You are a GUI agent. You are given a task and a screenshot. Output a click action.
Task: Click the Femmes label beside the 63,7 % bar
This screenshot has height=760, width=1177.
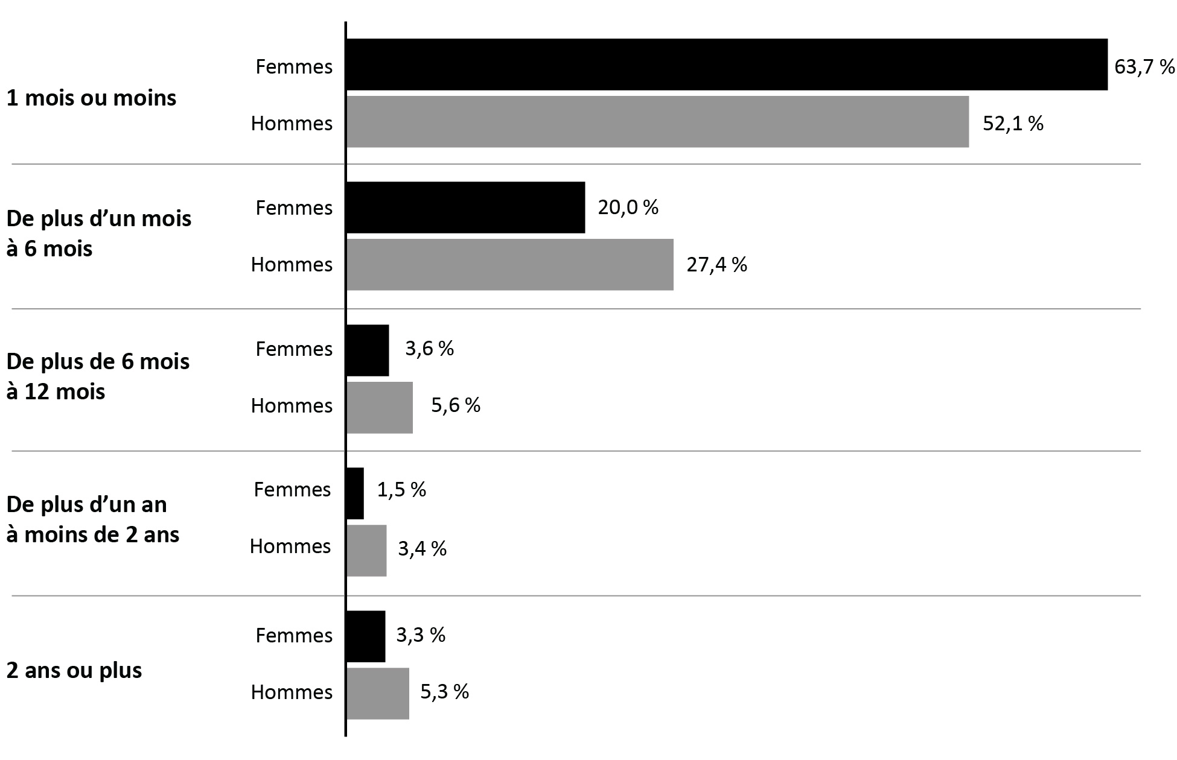pyautogui.click(x=294, y=66)
